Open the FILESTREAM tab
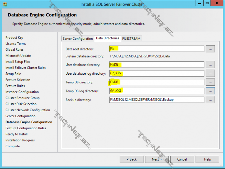This screenshot has width=225, height=169. (131, 39)
